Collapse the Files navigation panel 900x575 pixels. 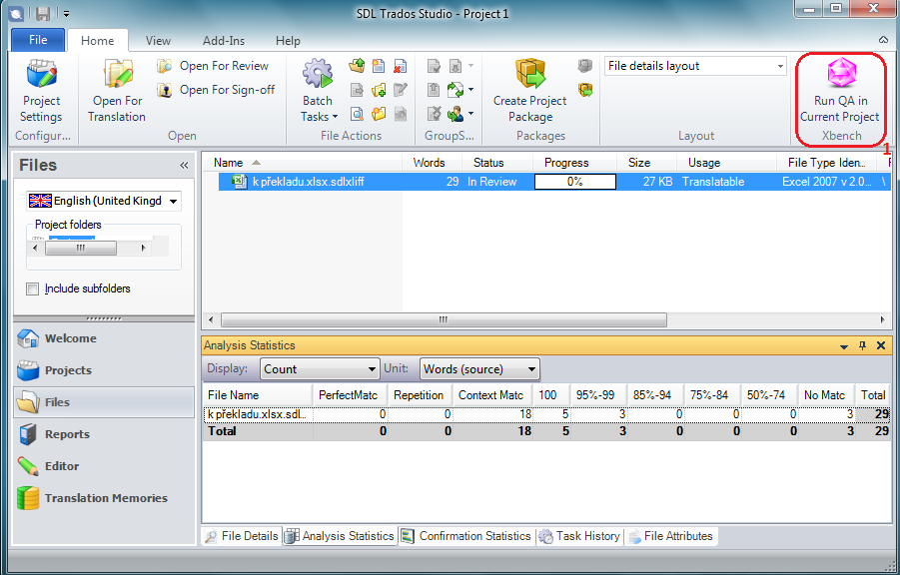click(x=184, y=166)
